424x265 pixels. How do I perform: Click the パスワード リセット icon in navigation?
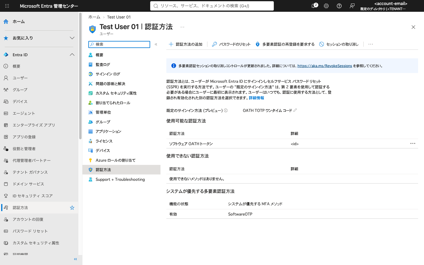point(6,231)
